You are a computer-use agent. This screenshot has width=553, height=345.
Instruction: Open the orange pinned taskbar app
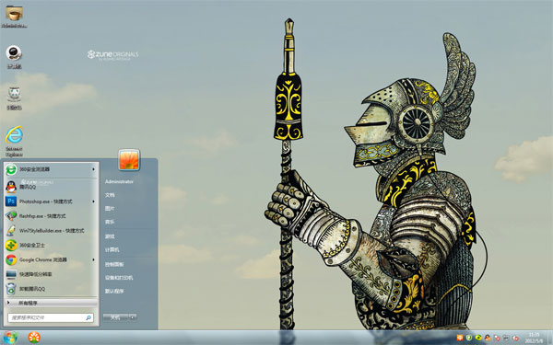point(34,338)
